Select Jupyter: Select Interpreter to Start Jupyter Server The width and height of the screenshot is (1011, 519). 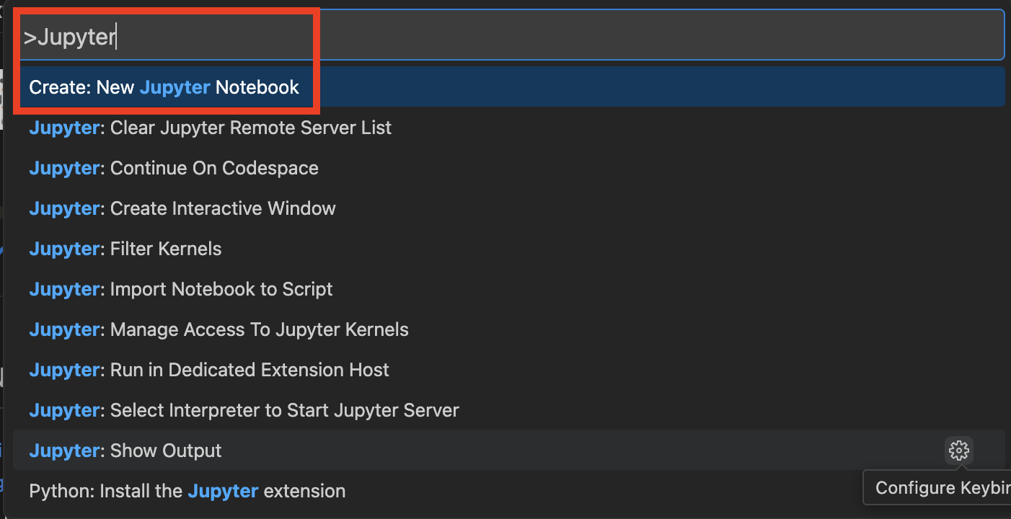[x=508, y=410]
